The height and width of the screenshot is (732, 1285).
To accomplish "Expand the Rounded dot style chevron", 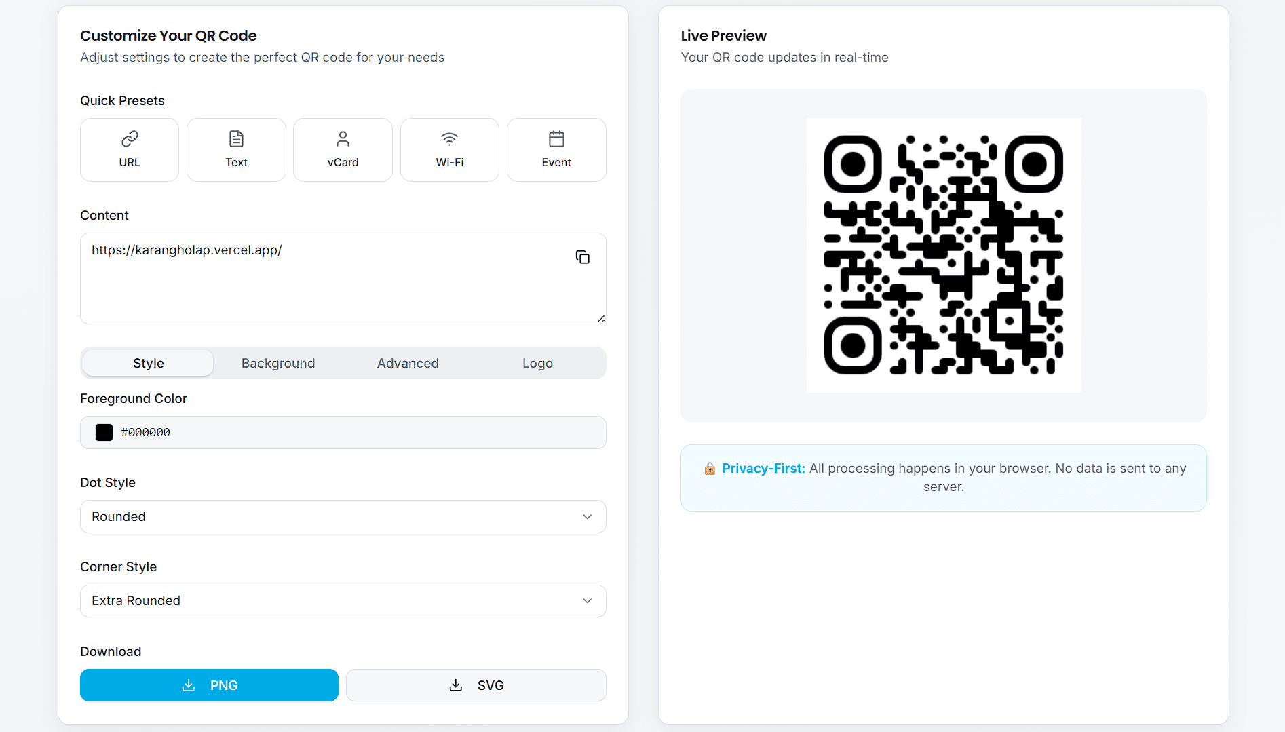I will (x=587, y=516).
